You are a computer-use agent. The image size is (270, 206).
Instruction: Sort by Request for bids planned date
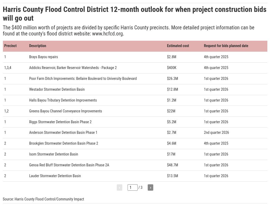[226, 46]
